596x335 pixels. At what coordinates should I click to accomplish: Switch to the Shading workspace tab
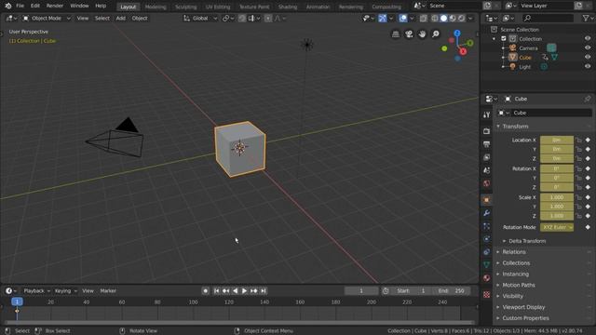point(288,7)
